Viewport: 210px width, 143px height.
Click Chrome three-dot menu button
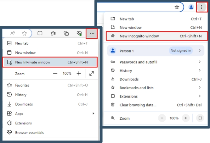(x=201, y=7)
